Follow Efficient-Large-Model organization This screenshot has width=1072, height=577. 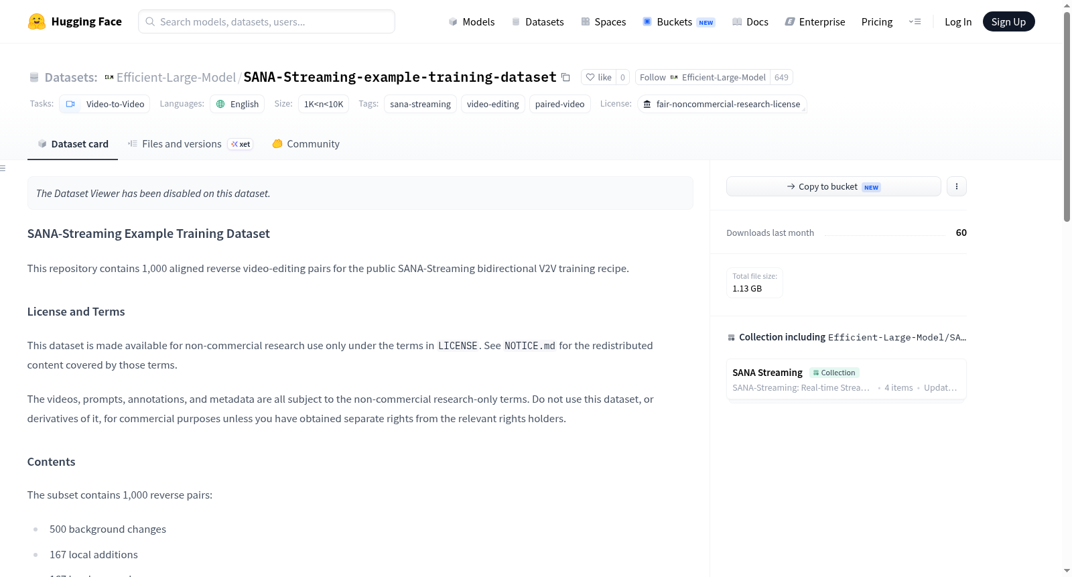tap(703, 77)
